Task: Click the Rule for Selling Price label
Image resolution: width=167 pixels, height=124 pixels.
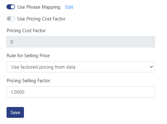Action: point(28,56)
